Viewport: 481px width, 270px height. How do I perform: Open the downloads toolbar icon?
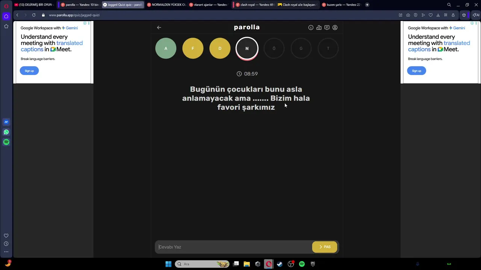point(438,15)
